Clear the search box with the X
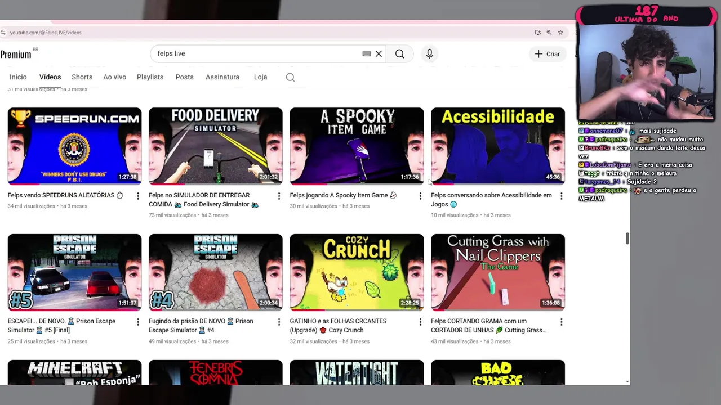The width and height of the screenshot is (721, 405). tap(379, 53)
